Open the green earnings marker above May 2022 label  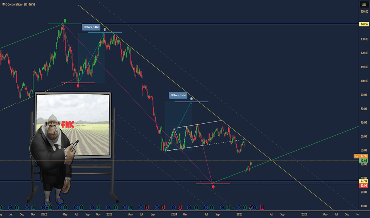click(x=65, y=207)
